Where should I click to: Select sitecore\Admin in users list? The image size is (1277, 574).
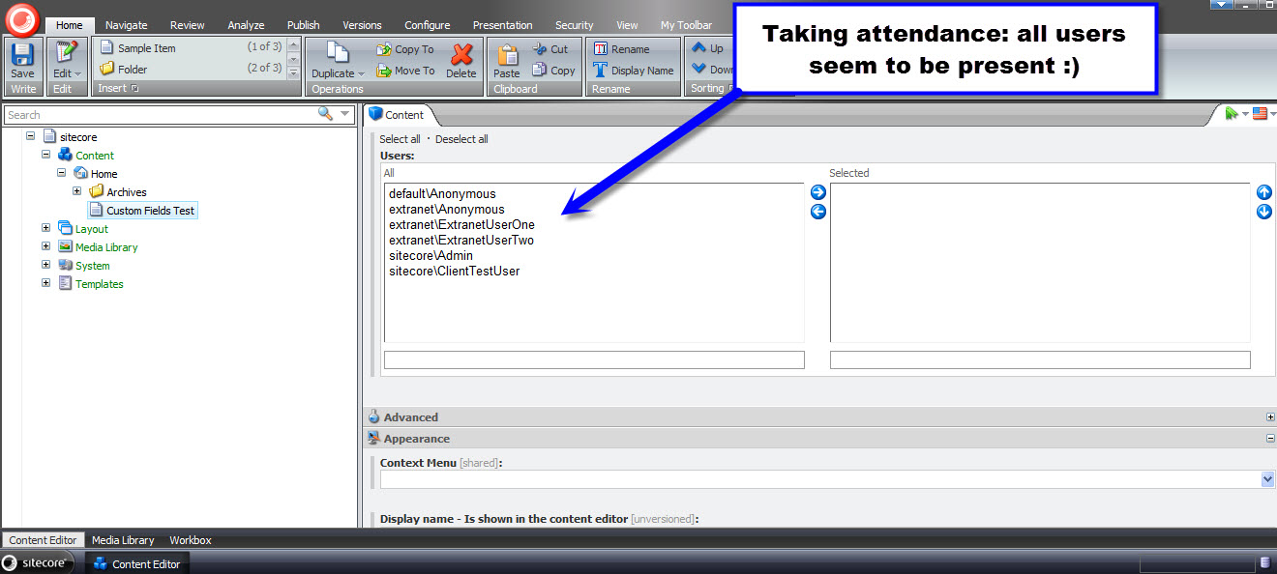[x=431, y=256]
